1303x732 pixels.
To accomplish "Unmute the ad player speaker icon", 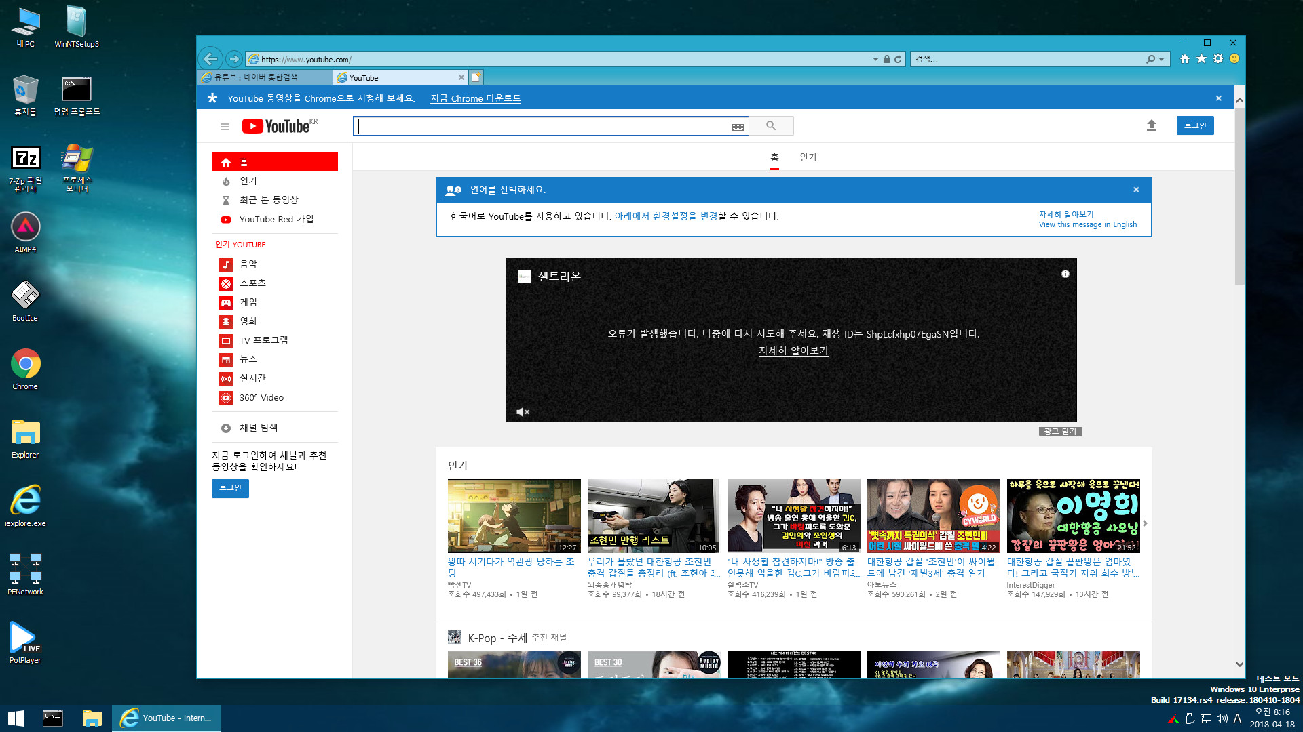I will tap(523, 411).
